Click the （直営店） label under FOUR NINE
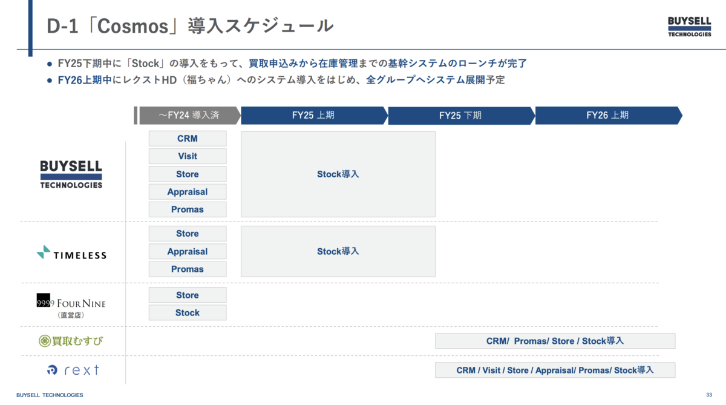This screenshot has height=405, width=726. click(x=71, y=315)
